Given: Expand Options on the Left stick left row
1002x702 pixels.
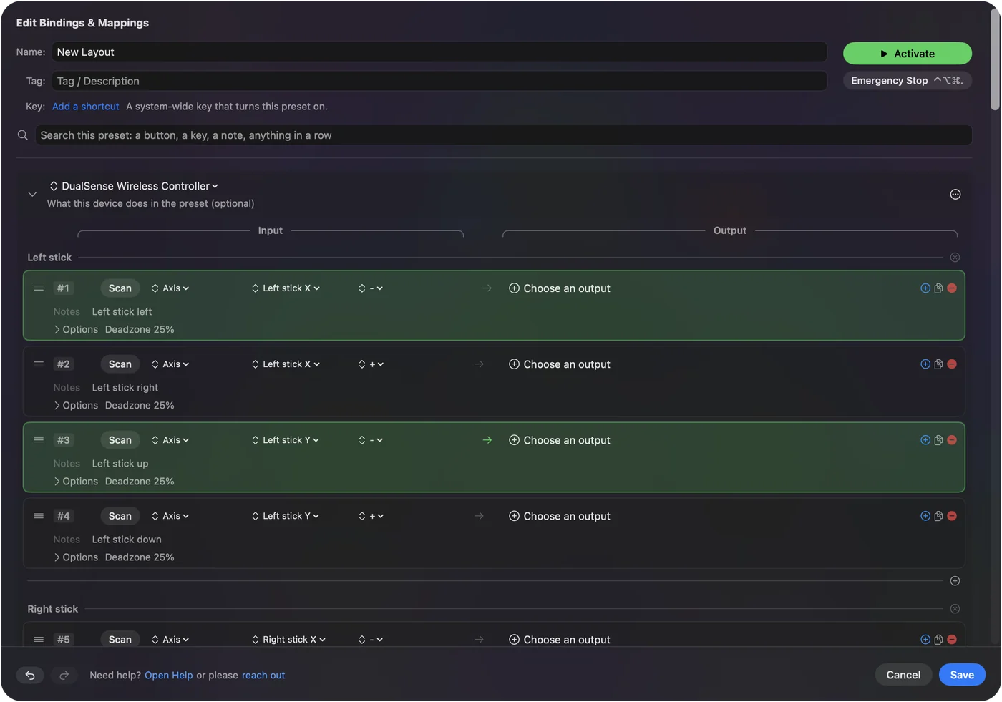Looking at the screenshot, I should pos(76,330).
